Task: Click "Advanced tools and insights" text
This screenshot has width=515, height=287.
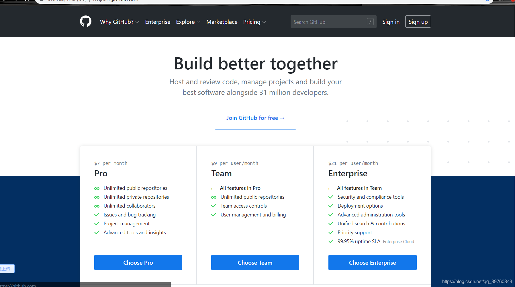Action: (x=135, y=233)
